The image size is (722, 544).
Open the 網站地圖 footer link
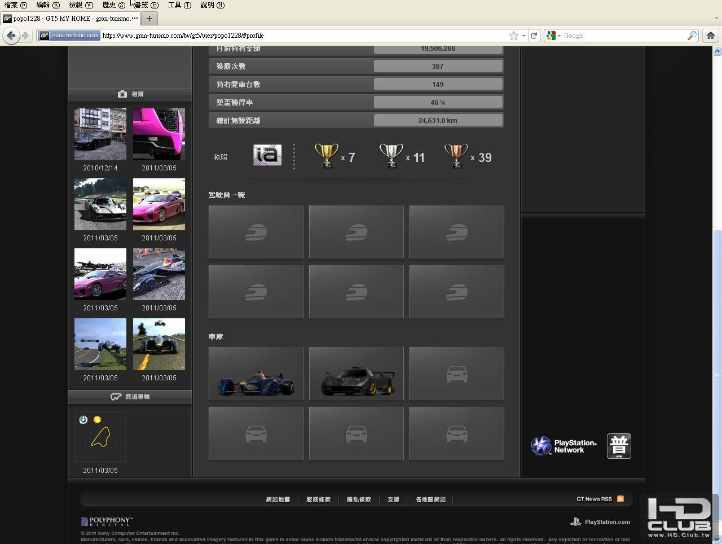278,499
